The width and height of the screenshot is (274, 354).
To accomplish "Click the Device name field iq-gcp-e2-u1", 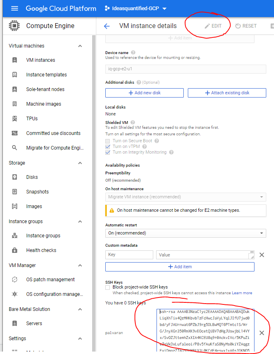I will [185, 69].
